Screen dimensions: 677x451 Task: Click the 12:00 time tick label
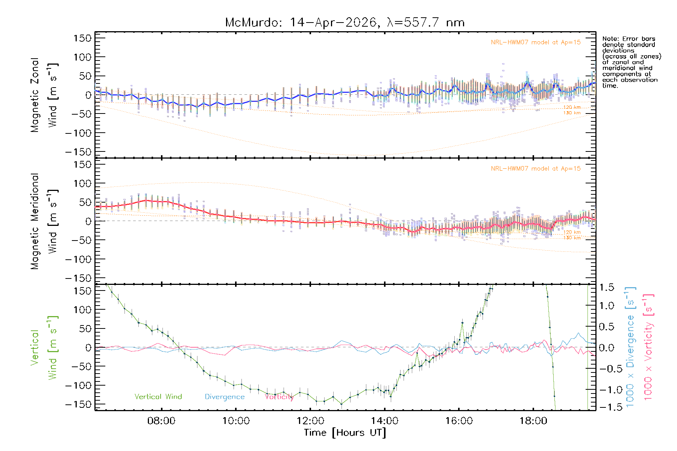click(310, 421)
